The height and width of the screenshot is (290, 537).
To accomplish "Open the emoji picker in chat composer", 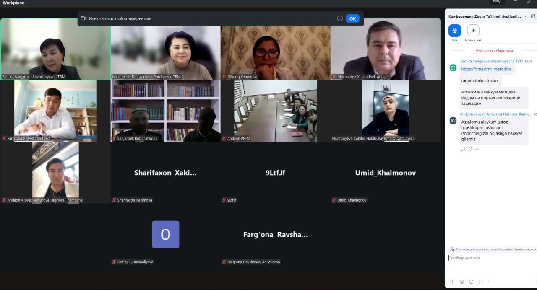I will click(462, 282).
